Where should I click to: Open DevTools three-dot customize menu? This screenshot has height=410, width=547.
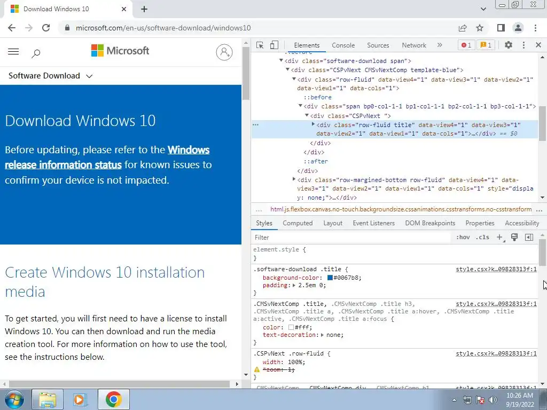point(523,45)
